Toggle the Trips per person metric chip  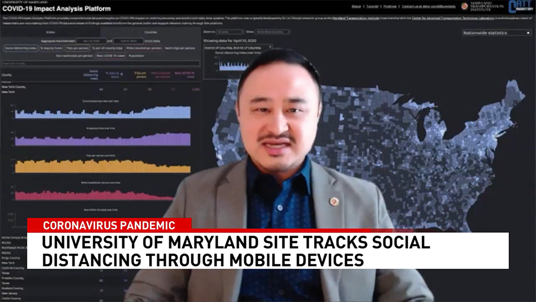tap(77, 48)
